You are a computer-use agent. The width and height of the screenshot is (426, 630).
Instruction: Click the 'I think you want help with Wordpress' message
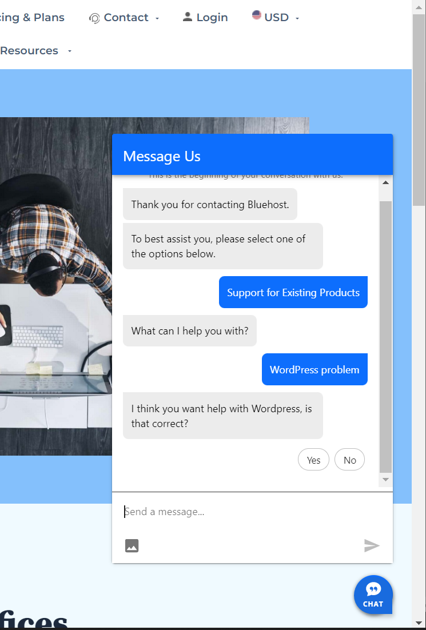pos(223,416)
